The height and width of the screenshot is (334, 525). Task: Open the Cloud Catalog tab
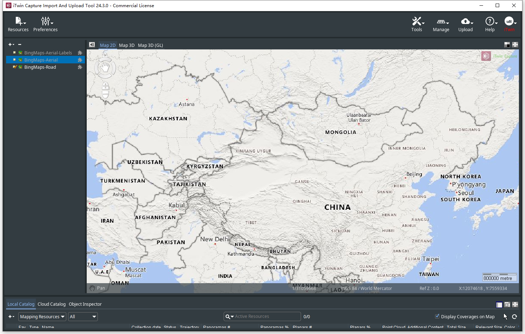pos(52,304)
